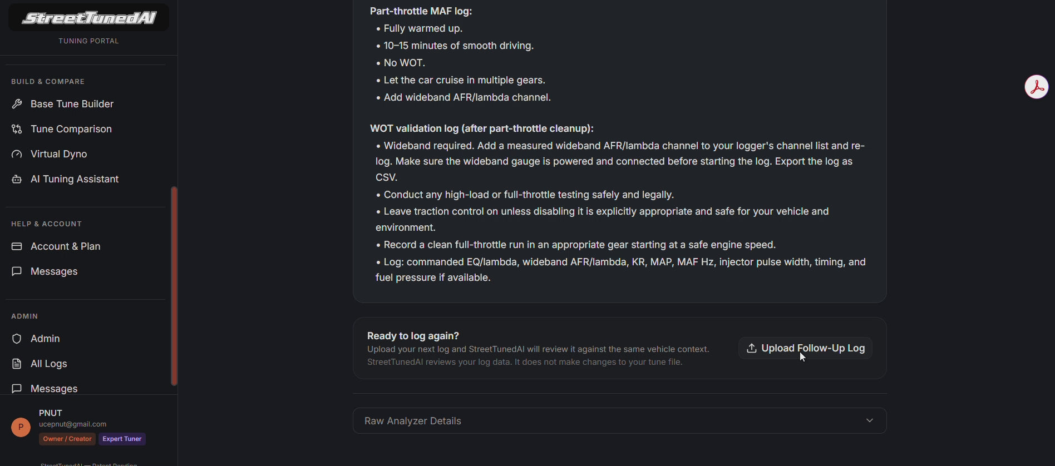Click the StreetTunedAI logo

tap(89, 18)
